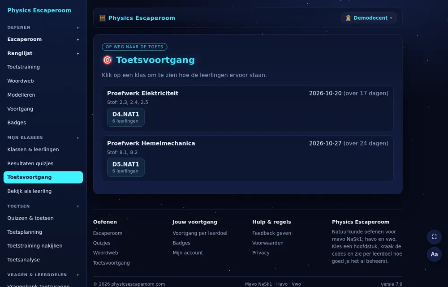Open the Demodocent user dropdown
Screen dimensions: 448x287
click(369, 18)
